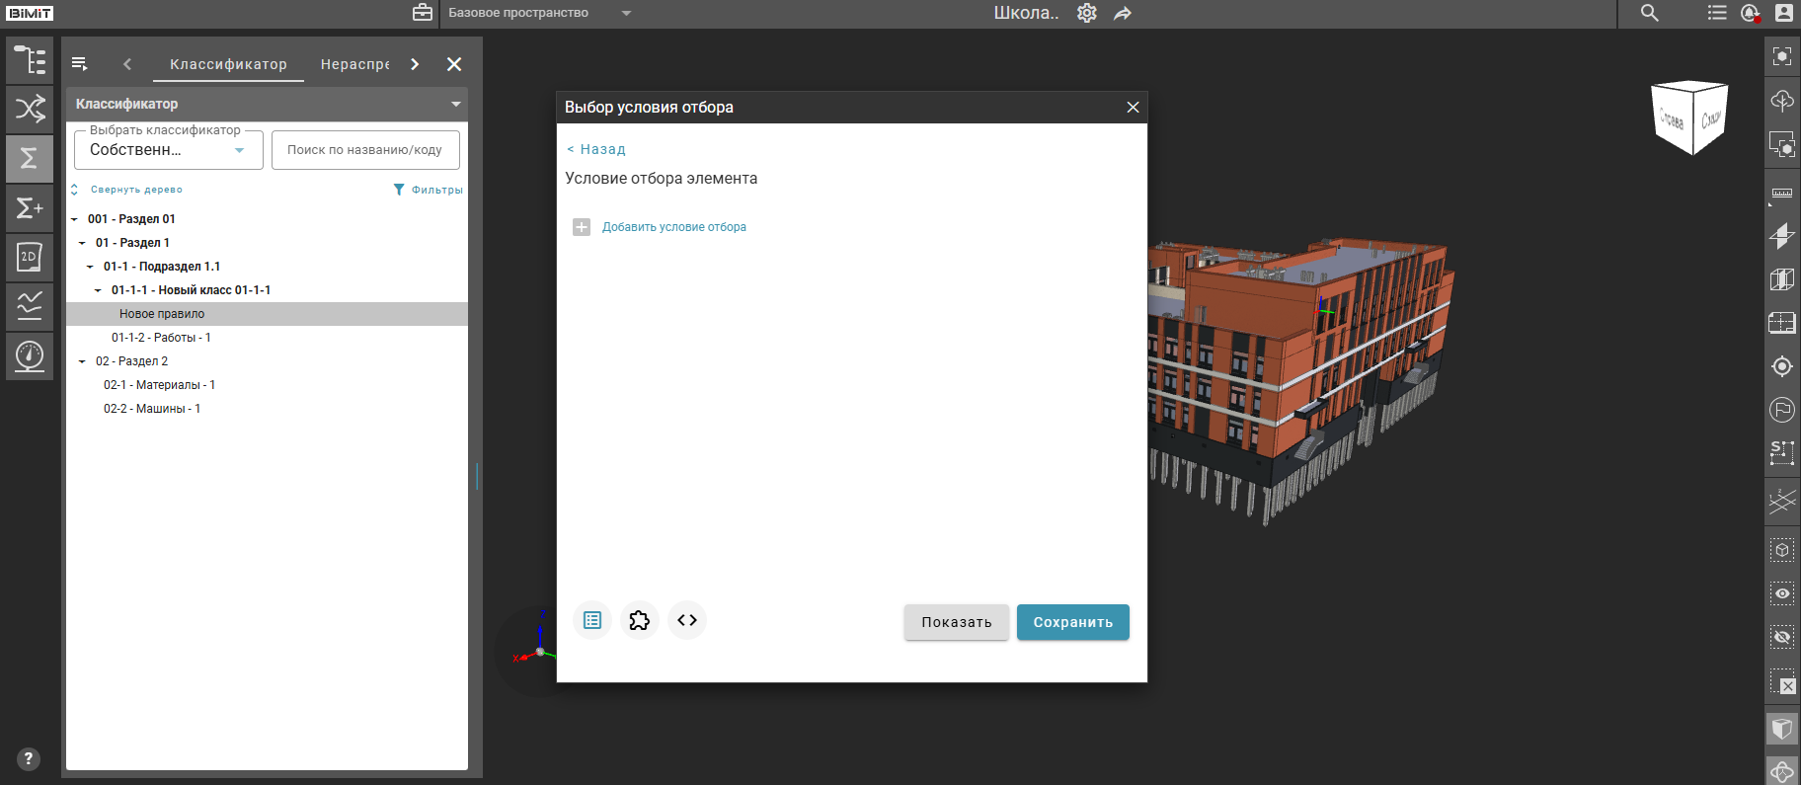This screenshot has height=785, width=1801.
Task: Open the model structure tree panel
Action: 30,61
